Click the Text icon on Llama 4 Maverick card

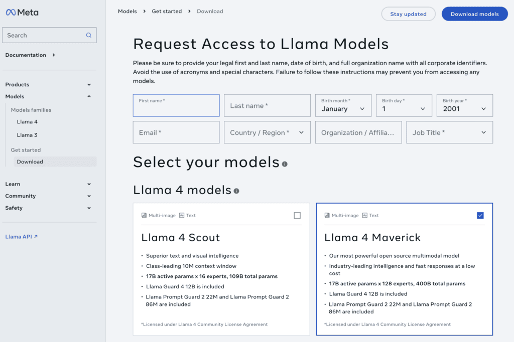[365, 215]
